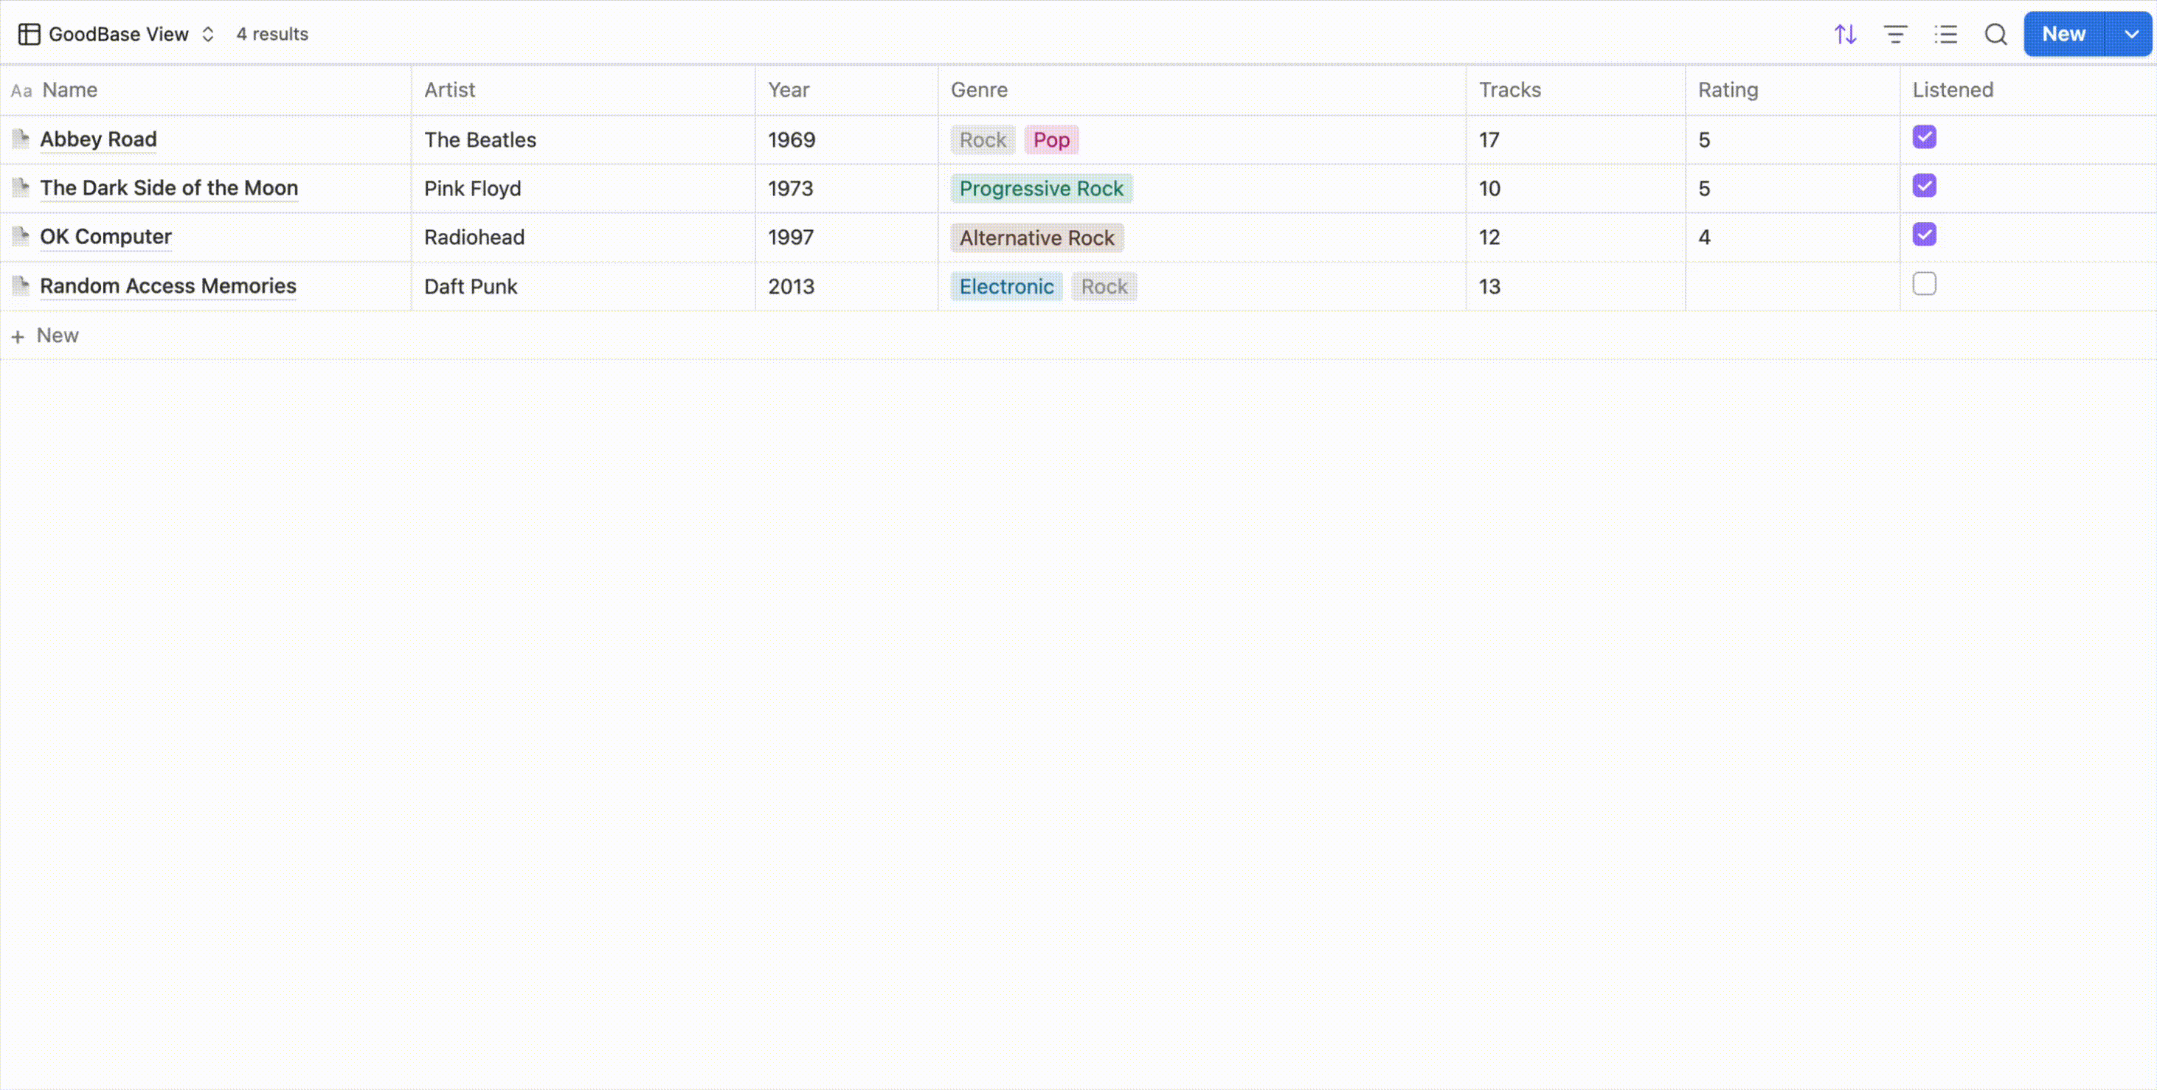Click the year 2013 cell

click(x=847, y=286)
